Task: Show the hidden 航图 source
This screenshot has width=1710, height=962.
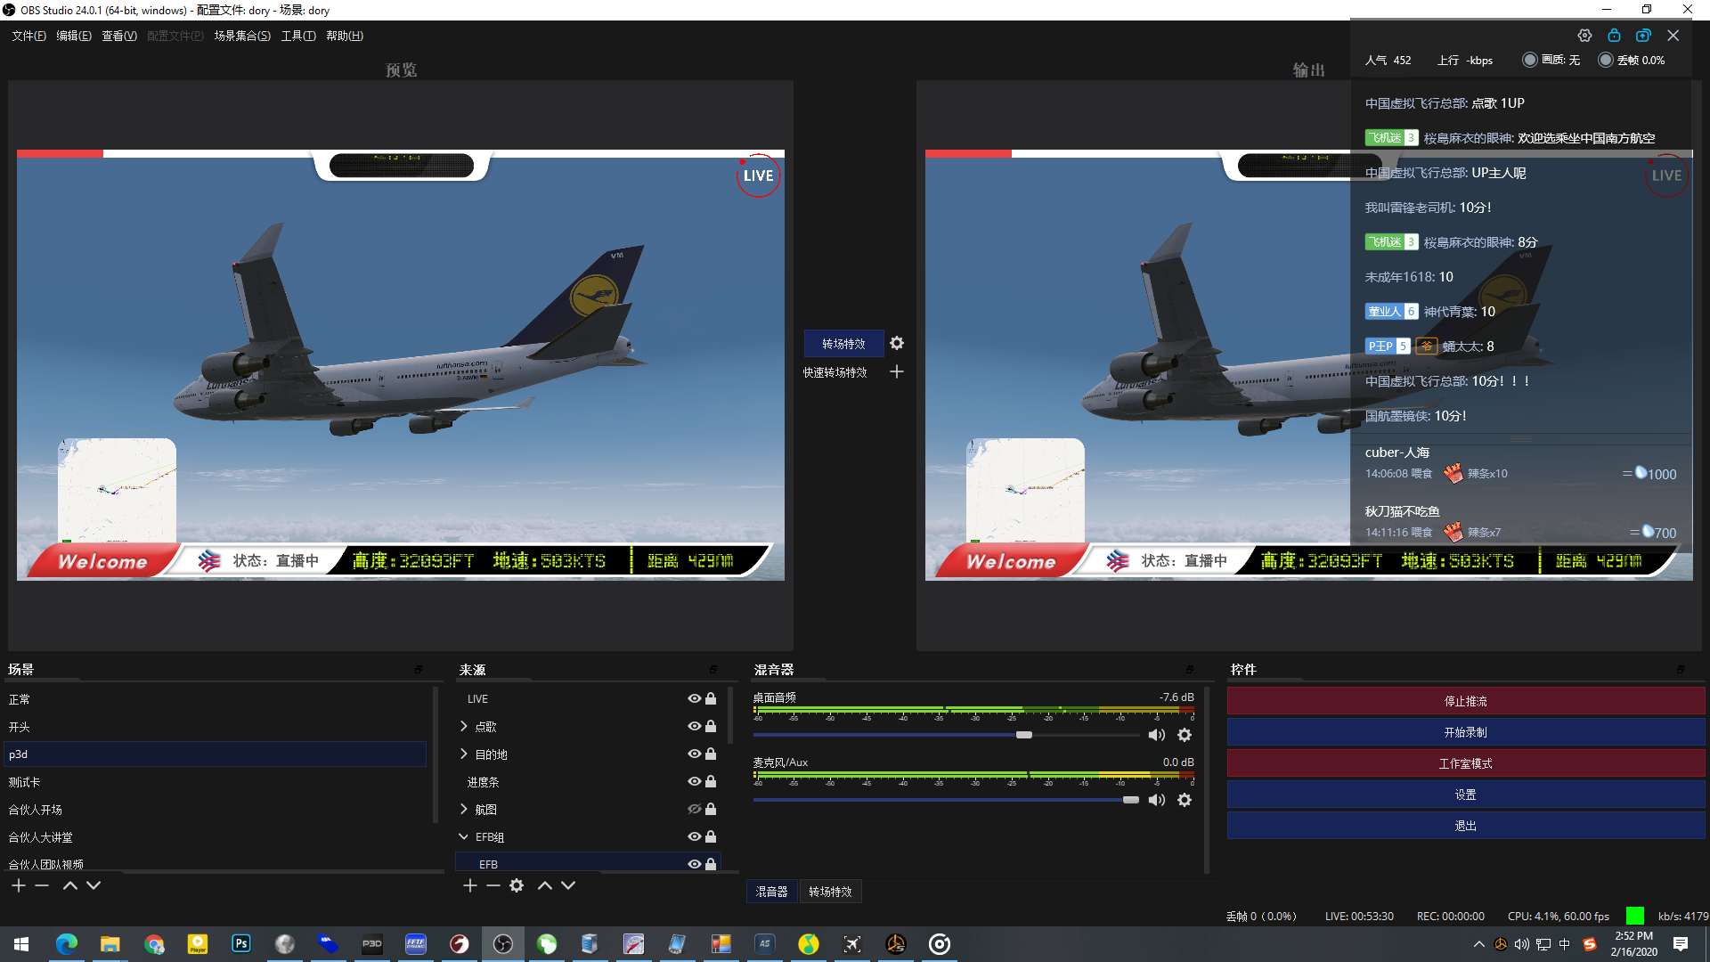Action: click(695, 810)
